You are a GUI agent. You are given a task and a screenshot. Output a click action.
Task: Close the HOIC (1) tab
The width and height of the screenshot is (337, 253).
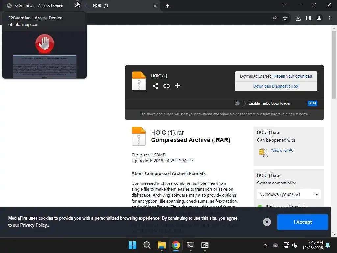click(x=155, y=6)
